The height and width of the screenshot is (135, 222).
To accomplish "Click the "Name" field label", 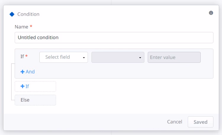I will click(x=21, y=27).
